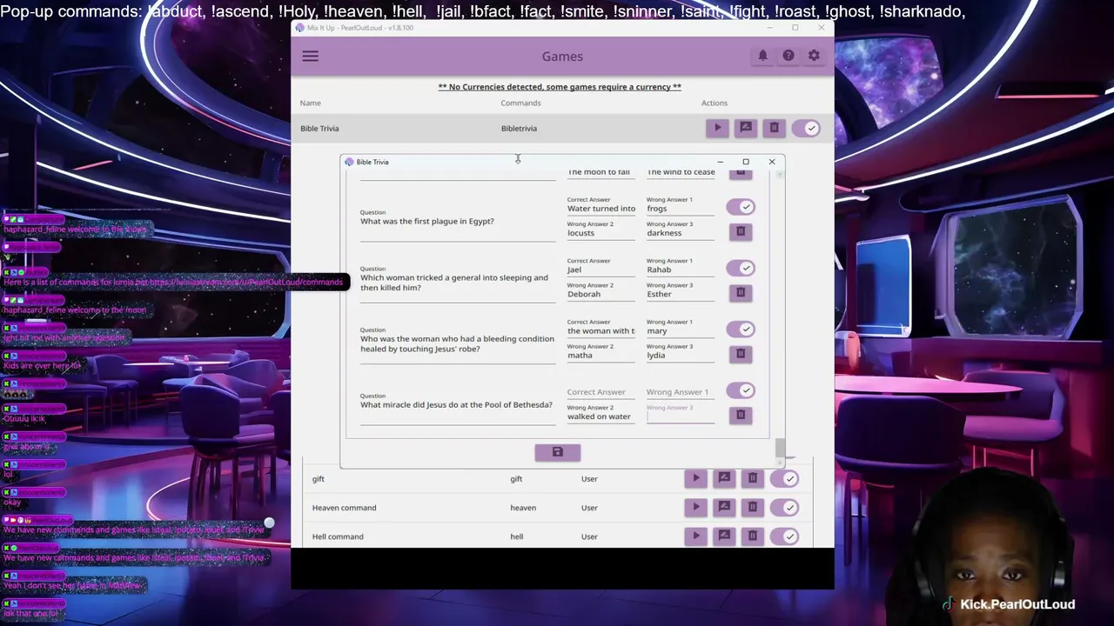Click the empty Correct Answer field
This screenshot has width=1114, height=626.
pyautogui.click(x=601, y=392)
